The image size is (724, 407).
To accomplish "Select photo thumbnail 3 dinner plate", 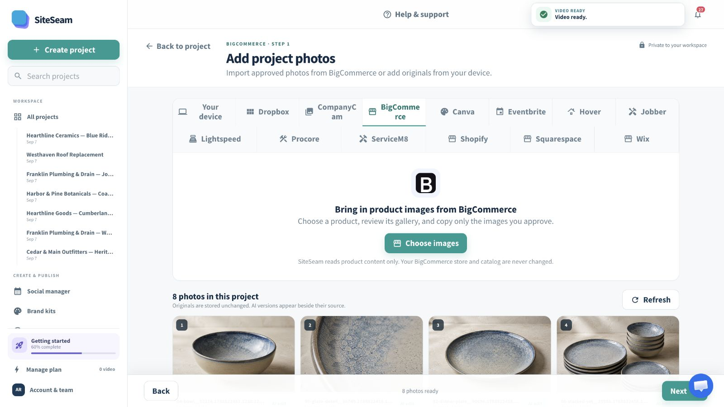I will click(490, 346).
